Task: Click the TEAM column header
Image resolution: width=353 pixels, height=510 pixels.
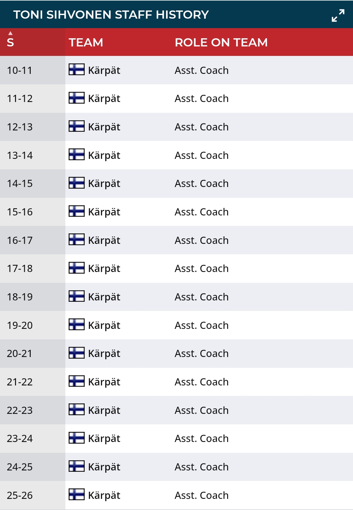Action: click(86, 42)
